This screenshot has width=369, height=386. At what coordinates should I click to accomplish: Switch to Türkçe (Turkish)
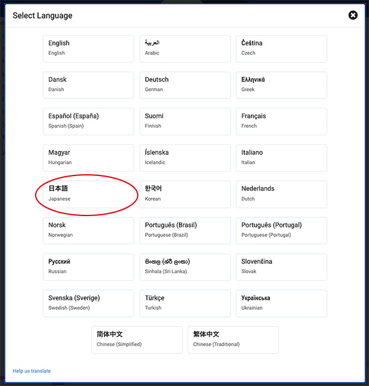tap(185, 303)
